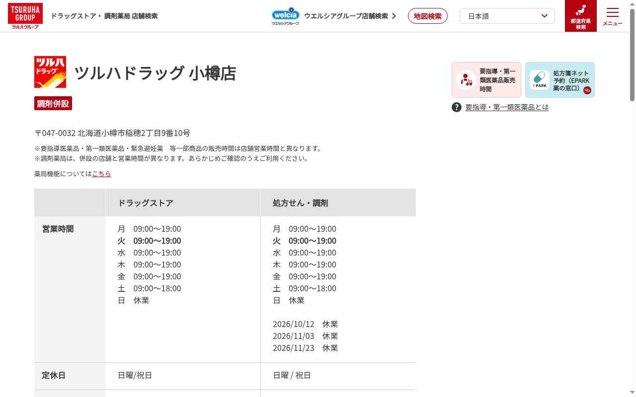
Task: Click the Tsuruha Group logo
Action: 25,16
